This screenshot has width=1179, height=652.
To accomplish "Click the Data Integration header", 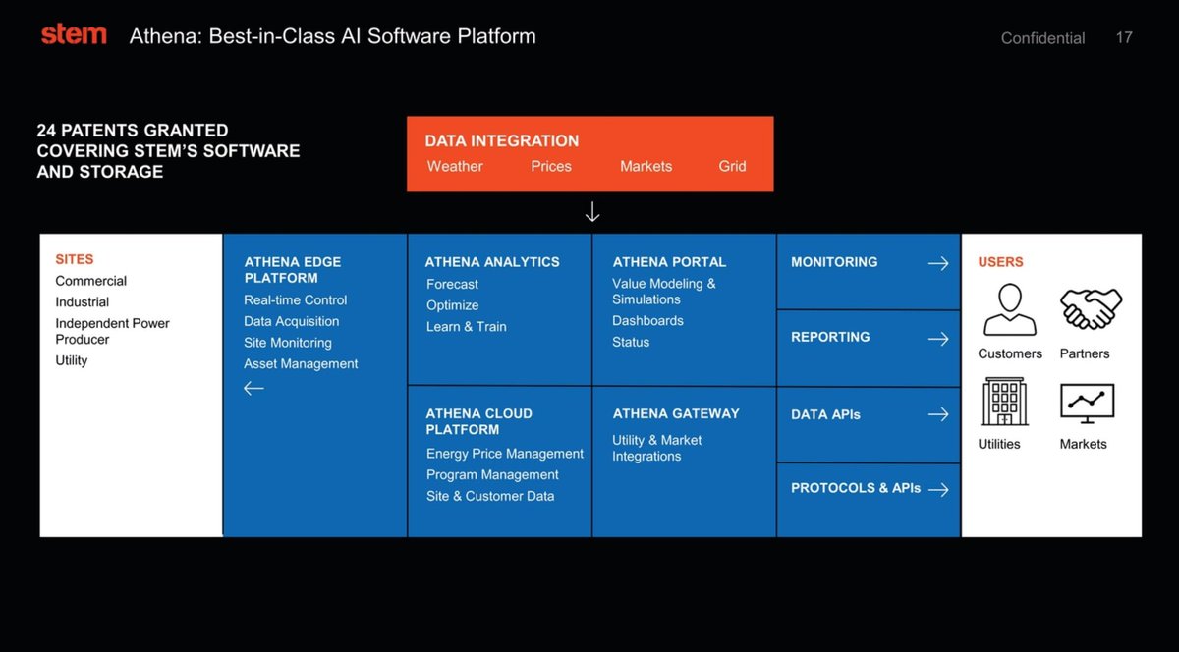I will [501, 140].
